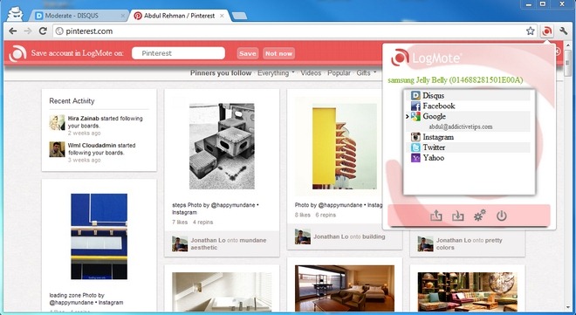The width and height of the screenshot is (576, 315).
Task: Open the Gifts dropdown
Action: [x=366, y=73]
